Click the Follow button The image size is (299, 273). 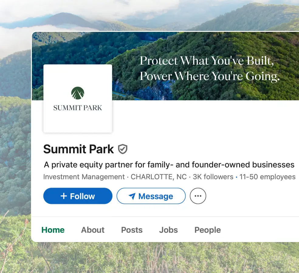coord(78,196)
